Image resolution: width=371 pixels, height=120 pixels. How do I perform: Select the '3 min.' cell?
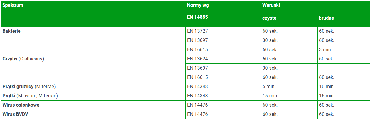pyautogui.click(x=325, y=49)
